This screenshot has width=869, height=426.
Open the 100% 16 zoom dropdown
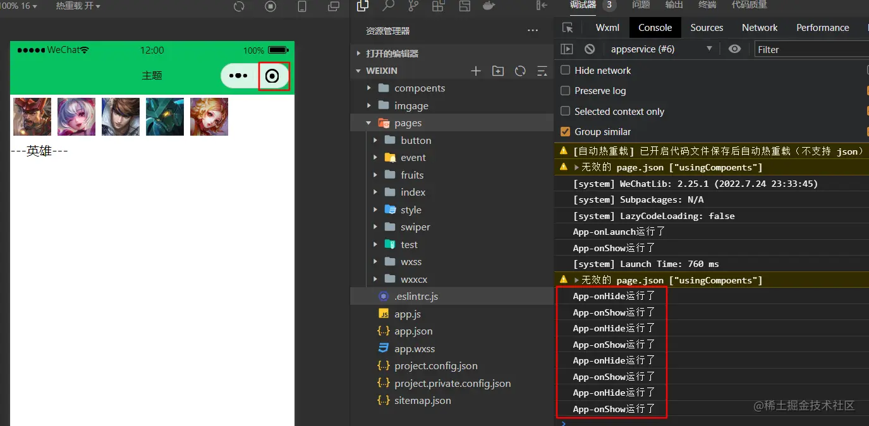19,6
